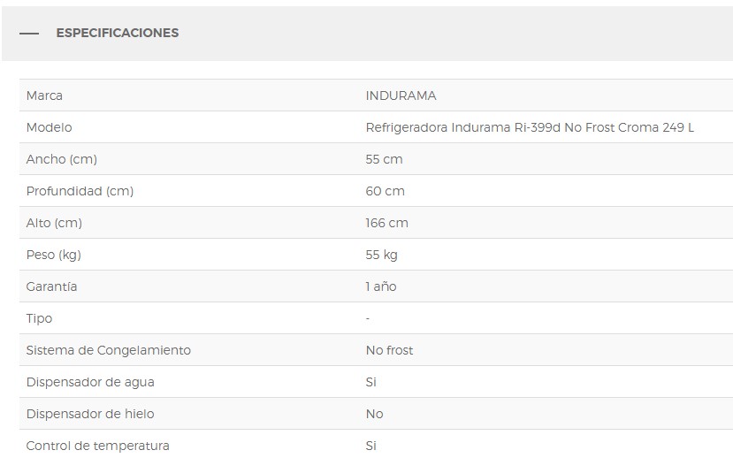Viewport: 733px width, 458px height.
Task: Click the 60 cm depth value
Action: (385, 191)
